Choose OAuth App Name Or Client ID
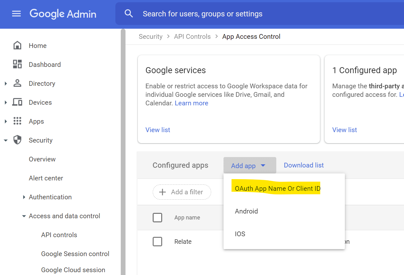The height and width of the screenshot is (275, 404). pyautogui.click(x=277, y=188)
